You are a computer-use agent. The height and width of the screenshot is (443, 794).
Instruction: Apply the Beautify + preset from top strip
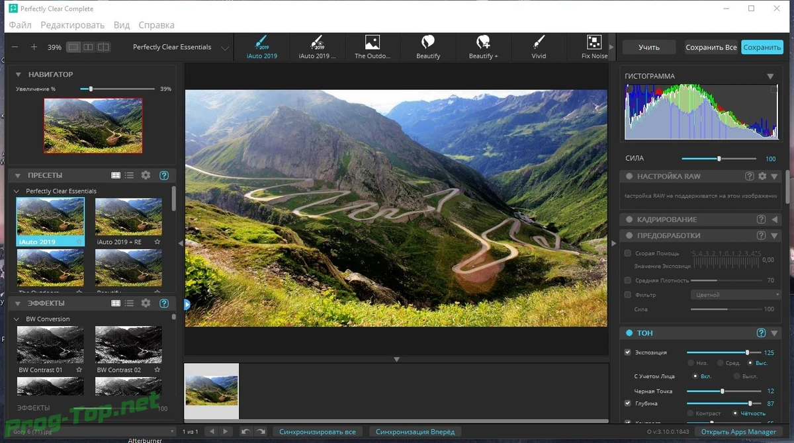click(484, 48)
